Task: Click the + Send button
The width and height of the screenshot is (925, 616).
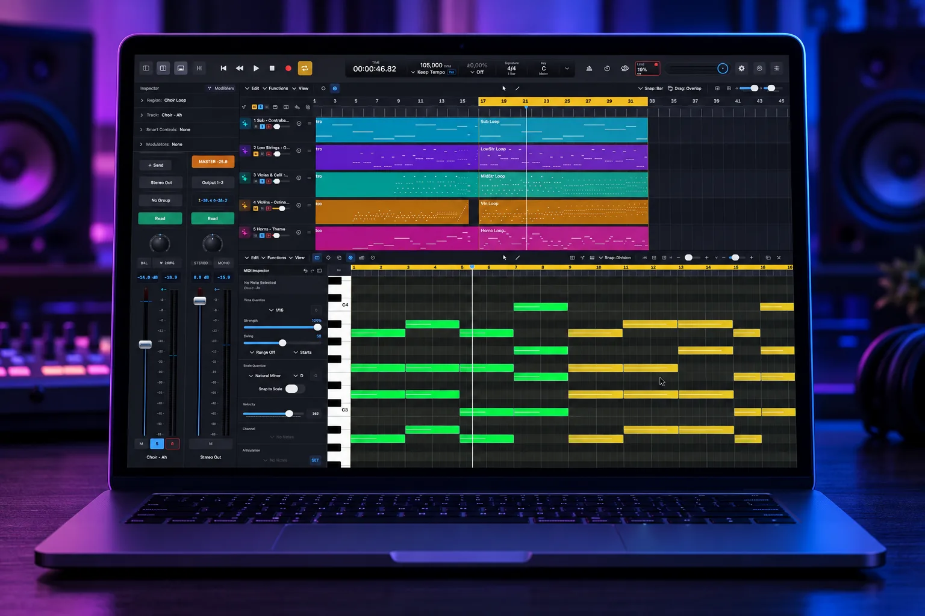Action: coord(156,165)
